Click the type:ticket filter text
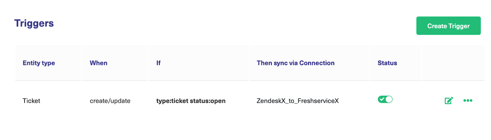491x140 pixels. [172, 101]
